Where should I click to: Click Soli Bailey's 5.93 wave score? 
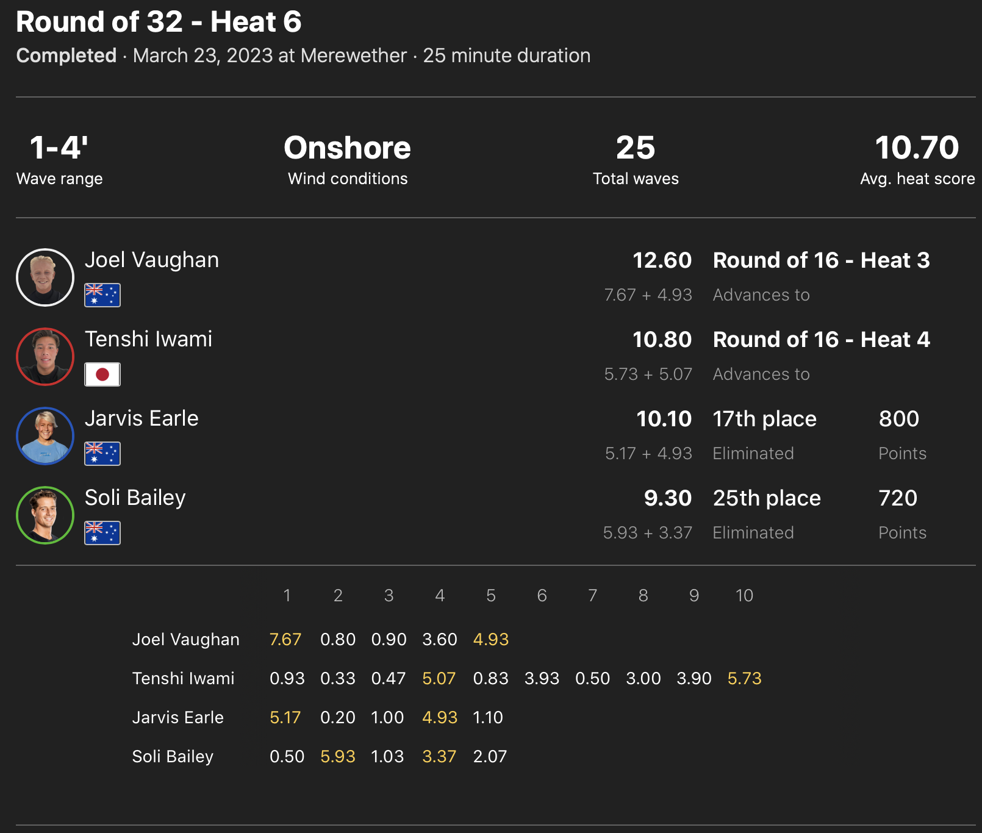coord(337,757)
